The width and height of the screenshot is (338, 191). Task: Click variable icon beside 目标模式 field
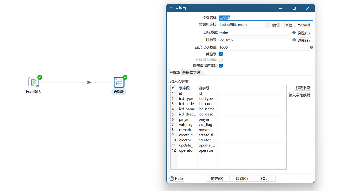coord(294,33)
